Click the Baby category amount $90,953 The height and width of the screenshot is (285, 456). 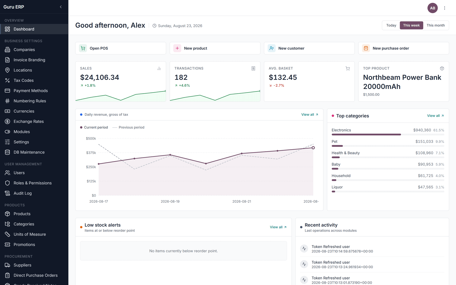click(426, 164)
